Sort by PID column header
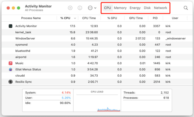 [155, 18]
